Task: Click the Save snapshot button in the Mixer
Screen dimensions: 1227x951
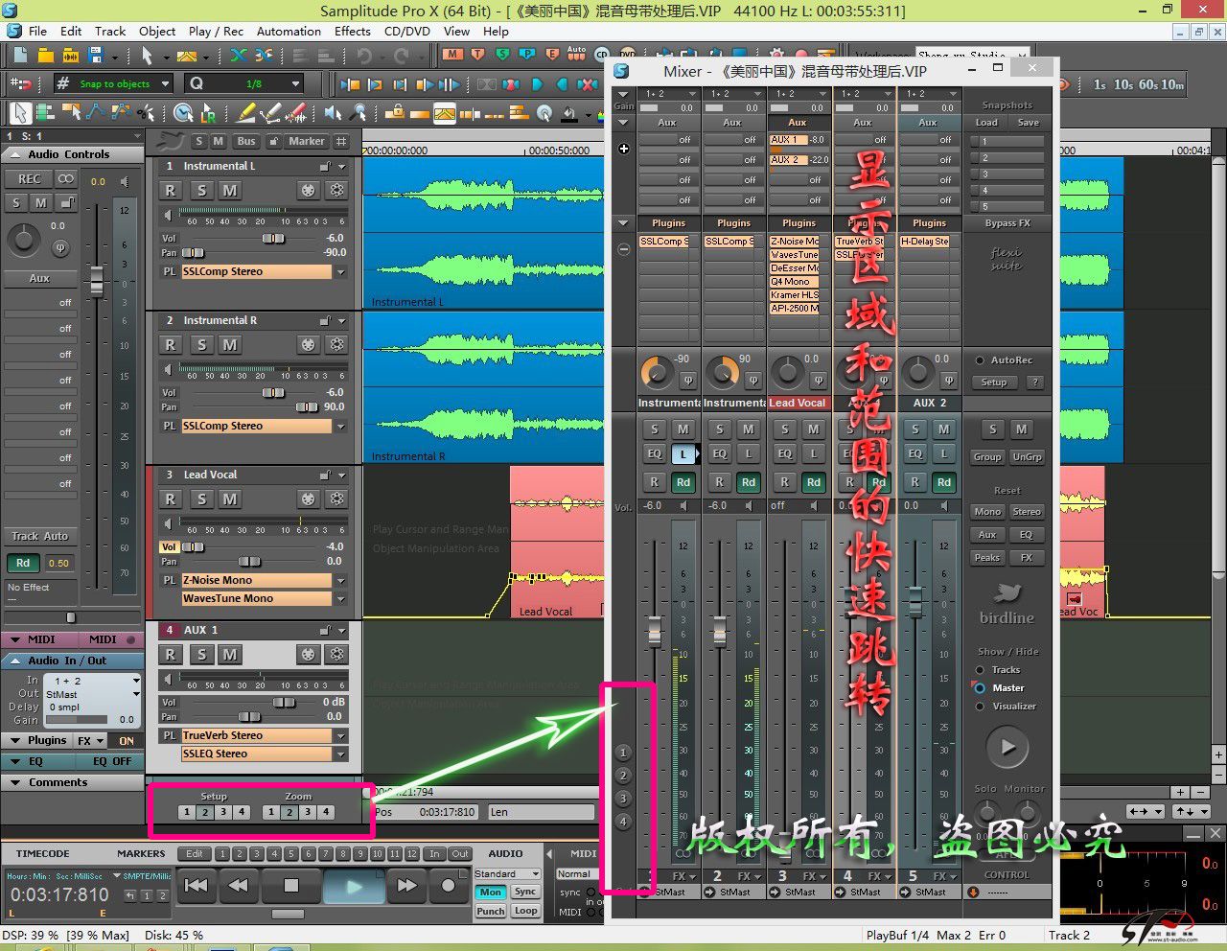Action: (x=1028, y=123)
